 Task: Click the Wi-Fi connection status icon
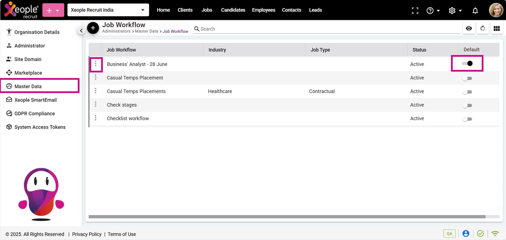point(495,233)
